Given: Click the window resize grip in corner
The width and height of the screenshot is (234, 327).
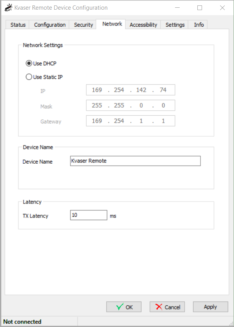Looking at the screenshot, I should (x=231, y=324).
